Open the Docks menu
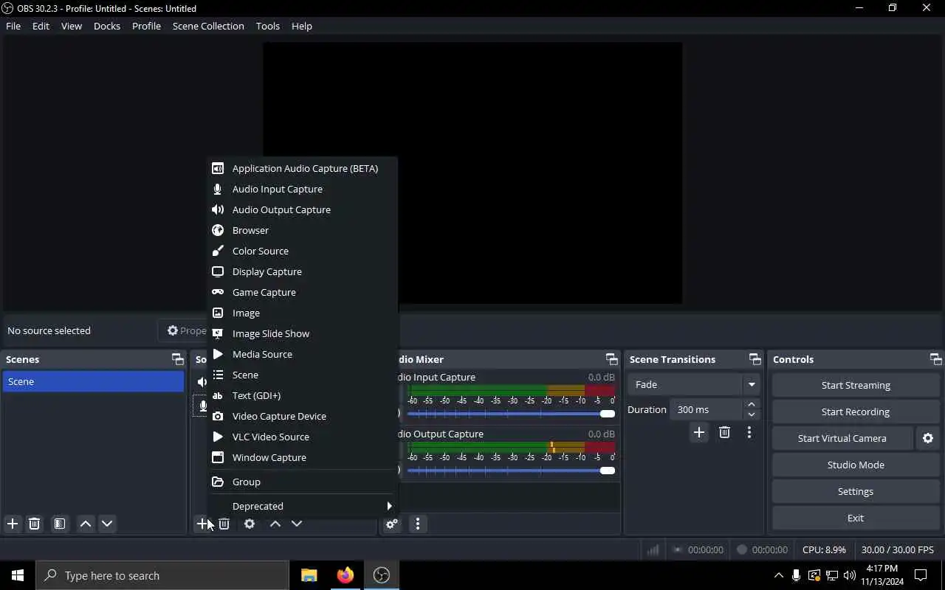 point(107,26)
